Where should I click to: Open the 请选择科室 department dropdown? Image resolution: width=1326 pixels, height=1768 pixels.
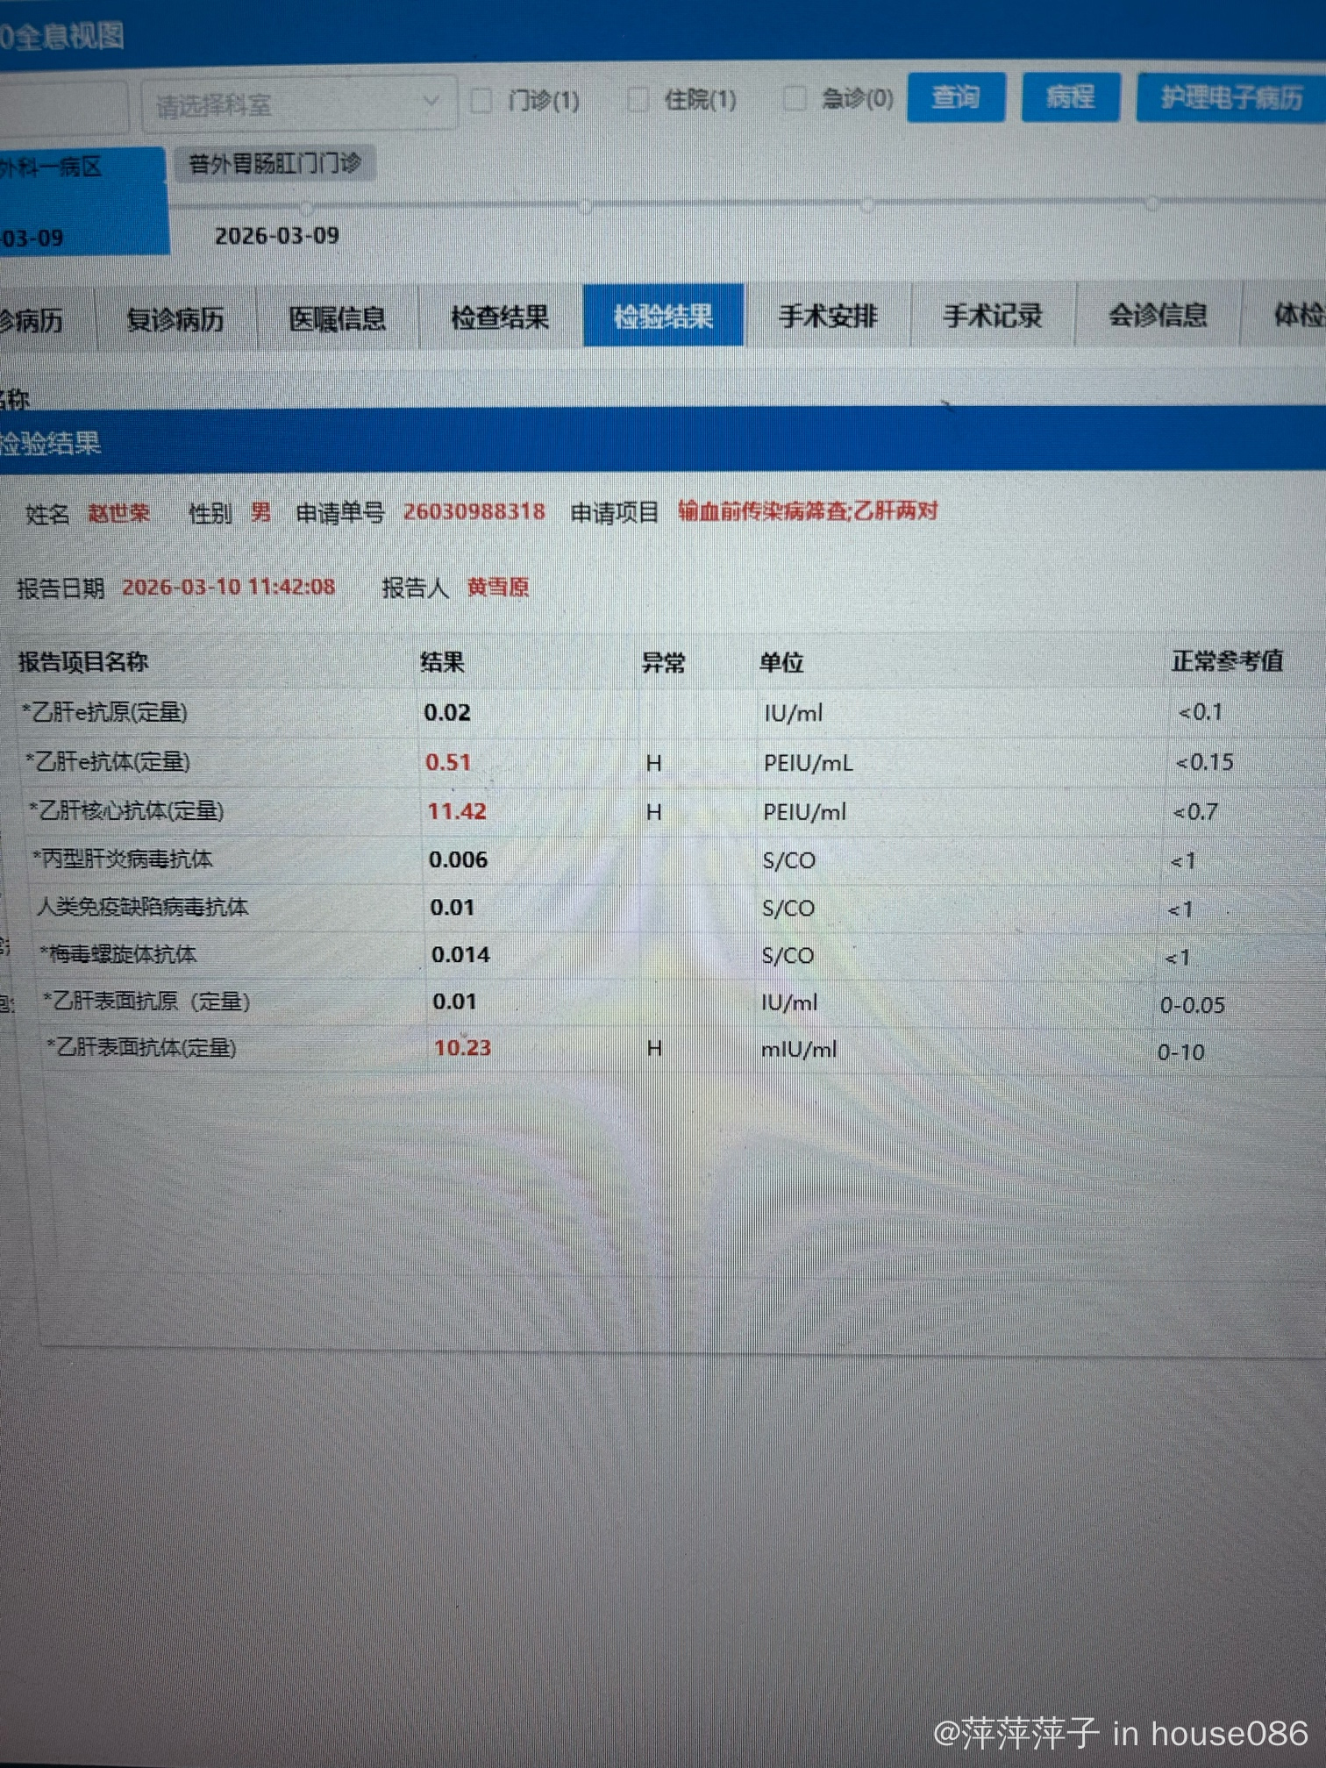pos(298,104)
